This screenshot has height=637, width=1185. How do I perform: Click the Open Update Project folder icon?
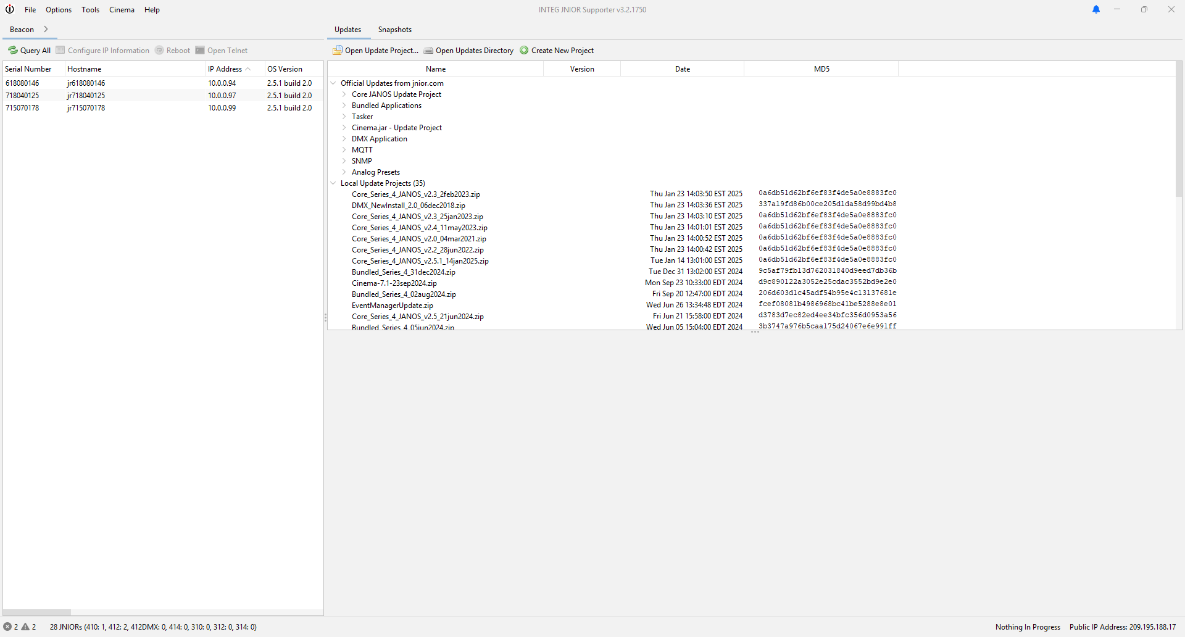coord(338,51)
